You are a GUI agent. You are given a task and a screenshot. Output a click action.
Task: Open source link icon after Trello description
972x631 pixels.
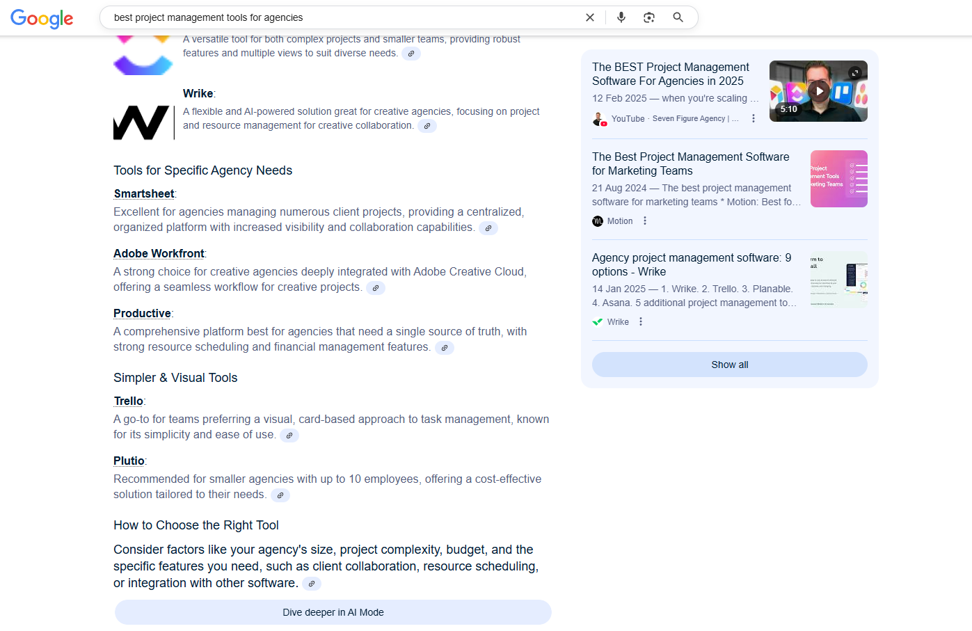pos(289,436)
